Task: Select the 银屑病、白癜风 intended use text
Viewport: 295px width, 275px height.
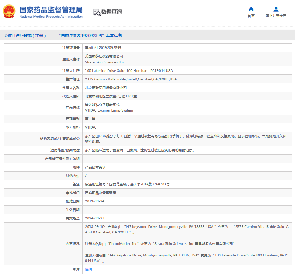Action: (140, 150)
